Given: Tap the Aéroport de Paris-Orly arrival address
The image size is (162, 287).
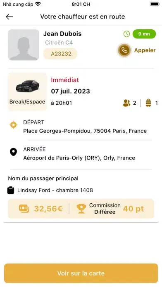Looking at the screenshot, I should 79,158.
